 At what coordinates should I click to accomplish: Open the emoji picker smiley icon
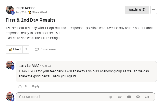[x=138, y=97]
